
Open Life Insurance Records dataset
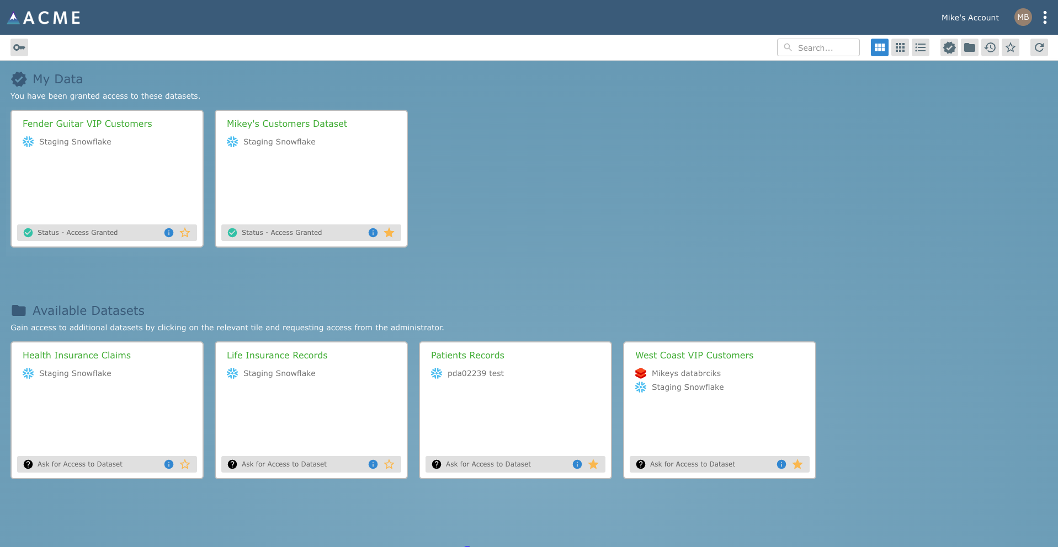pyautogui.click(x=277, y=355)
